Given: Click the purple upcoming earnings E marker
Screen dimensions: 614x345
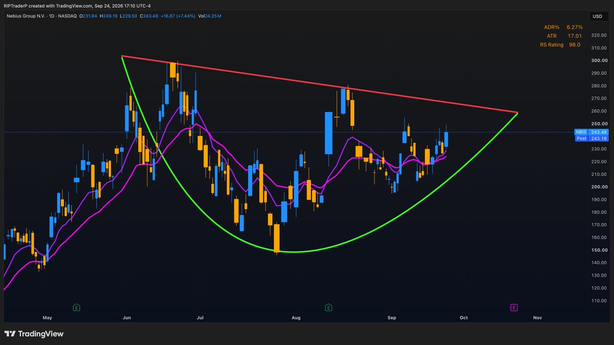Looking at the screenshot, I should [514, 308].
